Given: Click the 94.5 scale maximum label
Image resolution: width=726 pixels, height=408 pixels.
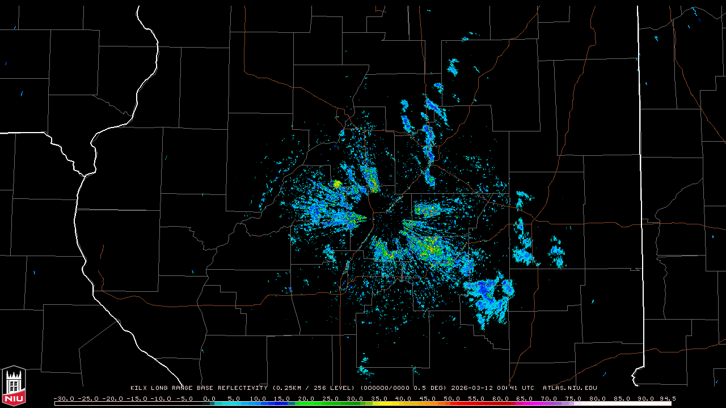Looking at the screenshot, I should 667,398.
